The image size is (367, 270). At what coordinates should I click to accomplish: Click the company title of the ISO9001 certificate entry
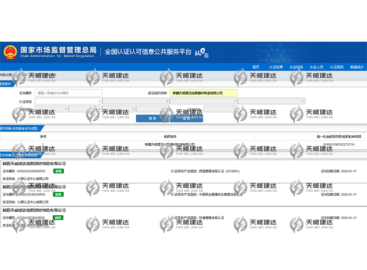pyautogui.click(x=34, y=163)
